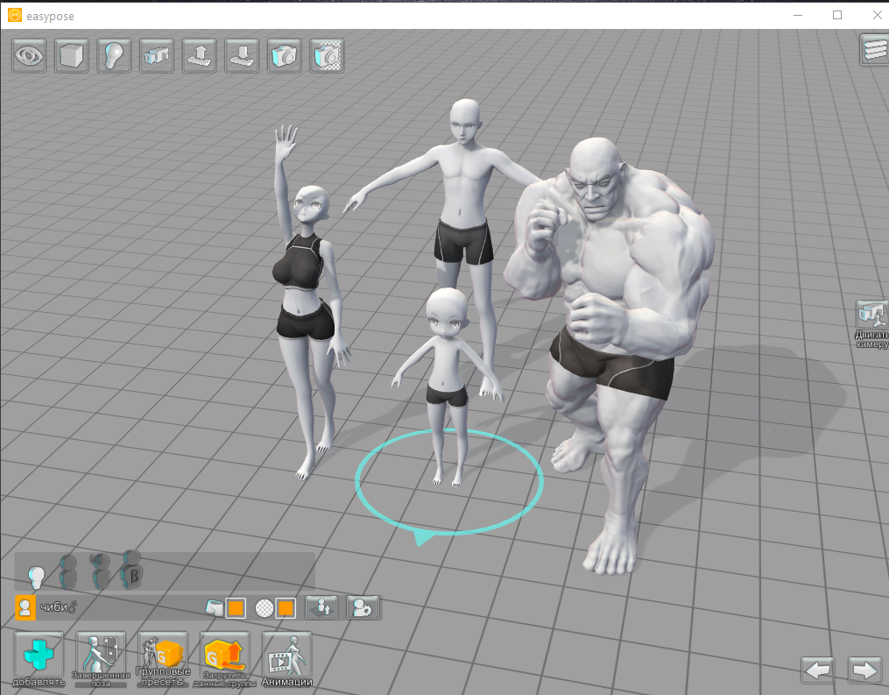Screen dimensions: 889x695
Task: Click the upward arrow export icon in toolbar
Action: [199, 55]
